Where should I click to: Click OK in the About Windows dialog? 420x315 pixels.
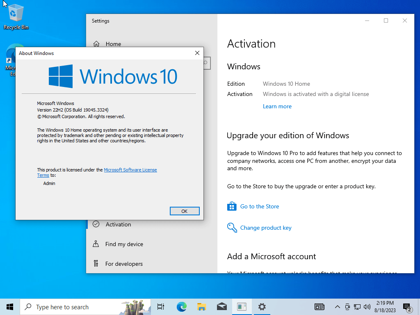pos(185,211)
